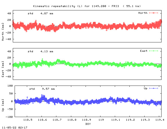167x129 pixels.
Task: Click the Up plot y-axis label -100
Action: click(x=9, y=117)
